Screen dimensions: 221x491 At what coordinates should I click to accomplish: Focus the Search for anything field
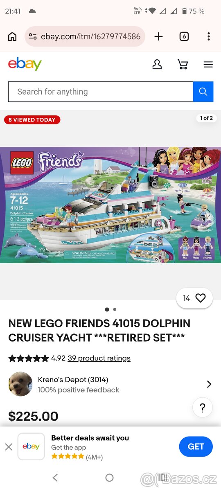click(101, 92)
